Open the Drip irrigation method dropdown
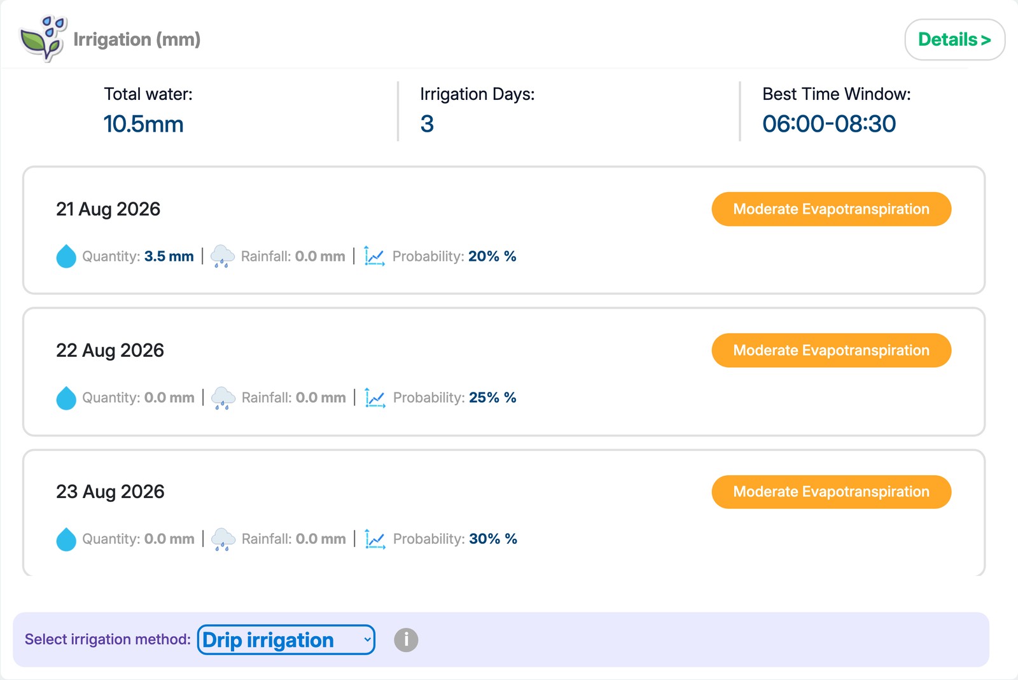This screenshot has width=1018, height=680. coord(286,640)
